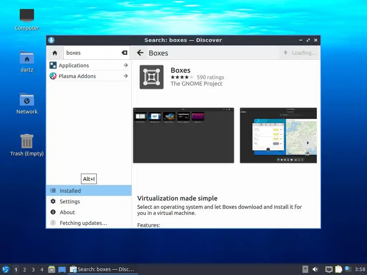The height and width of the screenshot is (275, 367).
Task: Click the Plasma Addons icon
Action: (x=53, y=76)
